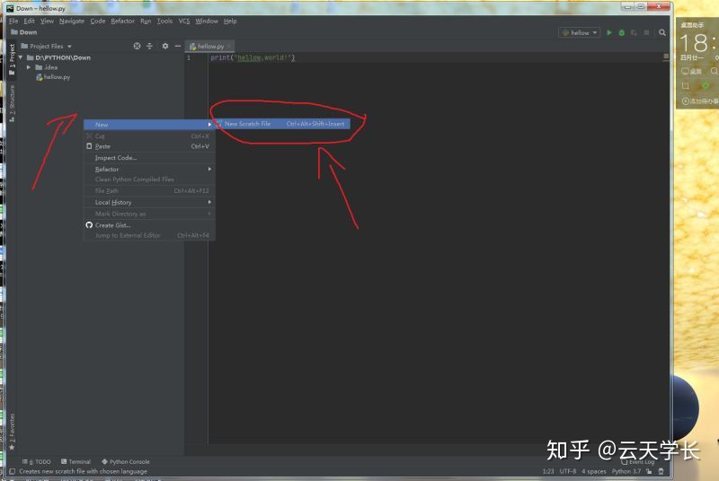Viewport: 719px width, 481px height.
Task: Expand the Local History submenu
Action: click(149, 202)
